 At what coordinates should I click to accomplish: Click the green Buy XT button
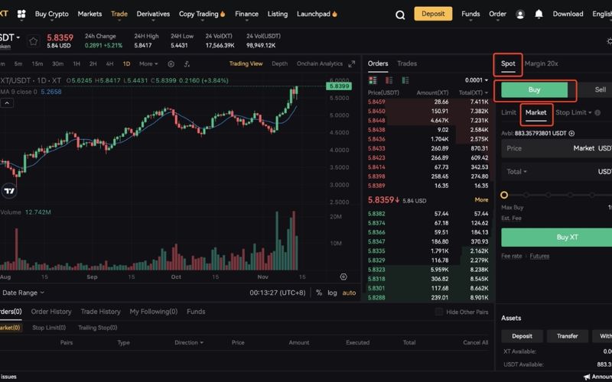557,238
